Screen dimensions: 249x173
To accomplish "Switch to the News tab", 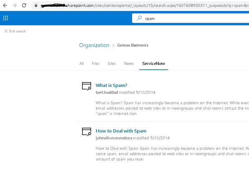I will pos(129,63).
